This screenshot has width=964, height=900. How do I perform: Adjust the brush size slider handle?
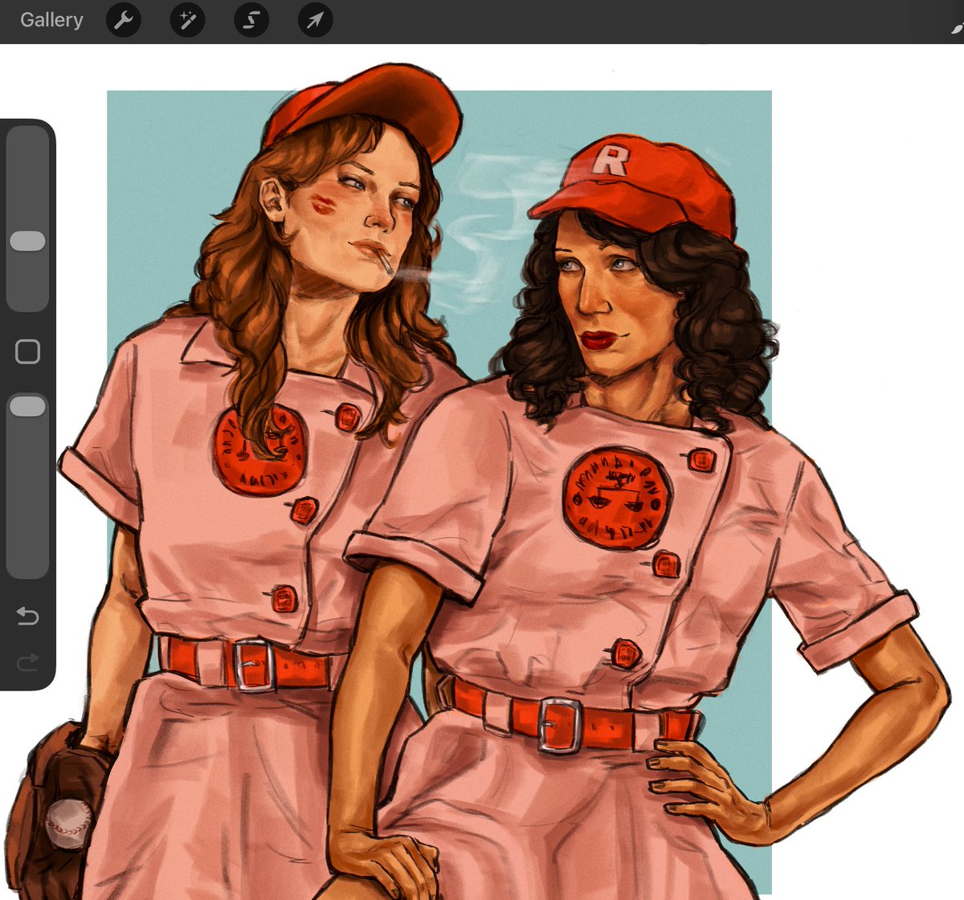pyautogui.click(x=27, y=241)
